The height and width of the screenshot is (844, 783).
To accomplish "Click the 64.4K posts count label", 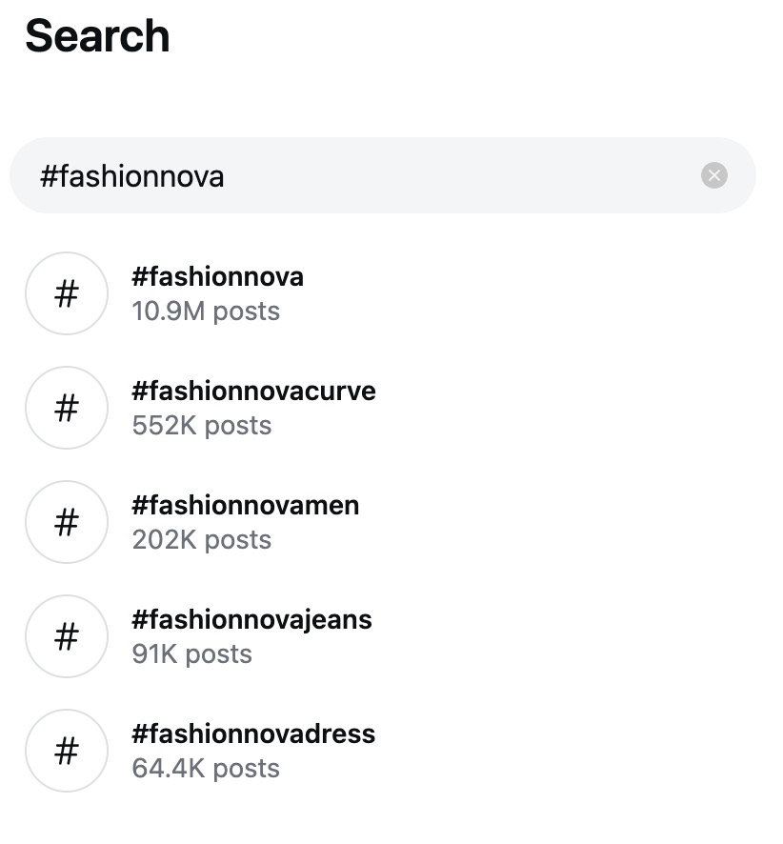I will [x=206, y=769].
